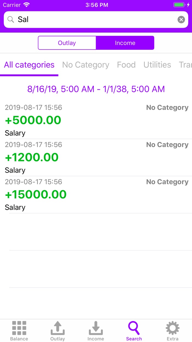Open the +5000.00 Salary entry
This screenshot has width=192, height=342.
pyautogui.click(x=96, y=120)
